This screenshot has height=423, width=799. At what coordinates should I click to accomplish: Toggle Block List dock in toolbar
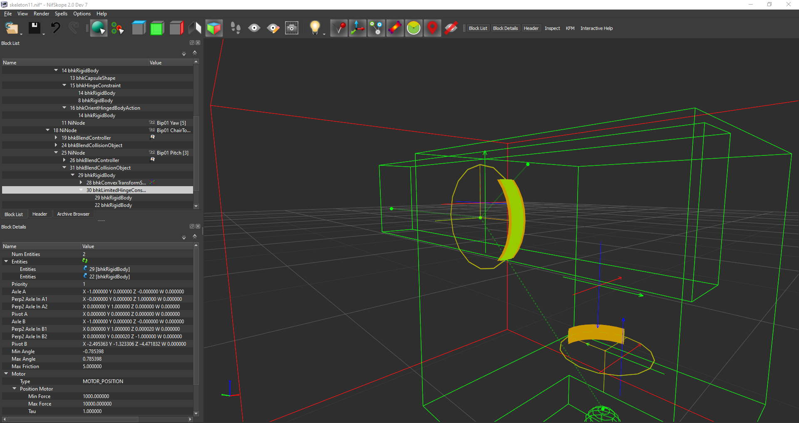coord(478,28)
